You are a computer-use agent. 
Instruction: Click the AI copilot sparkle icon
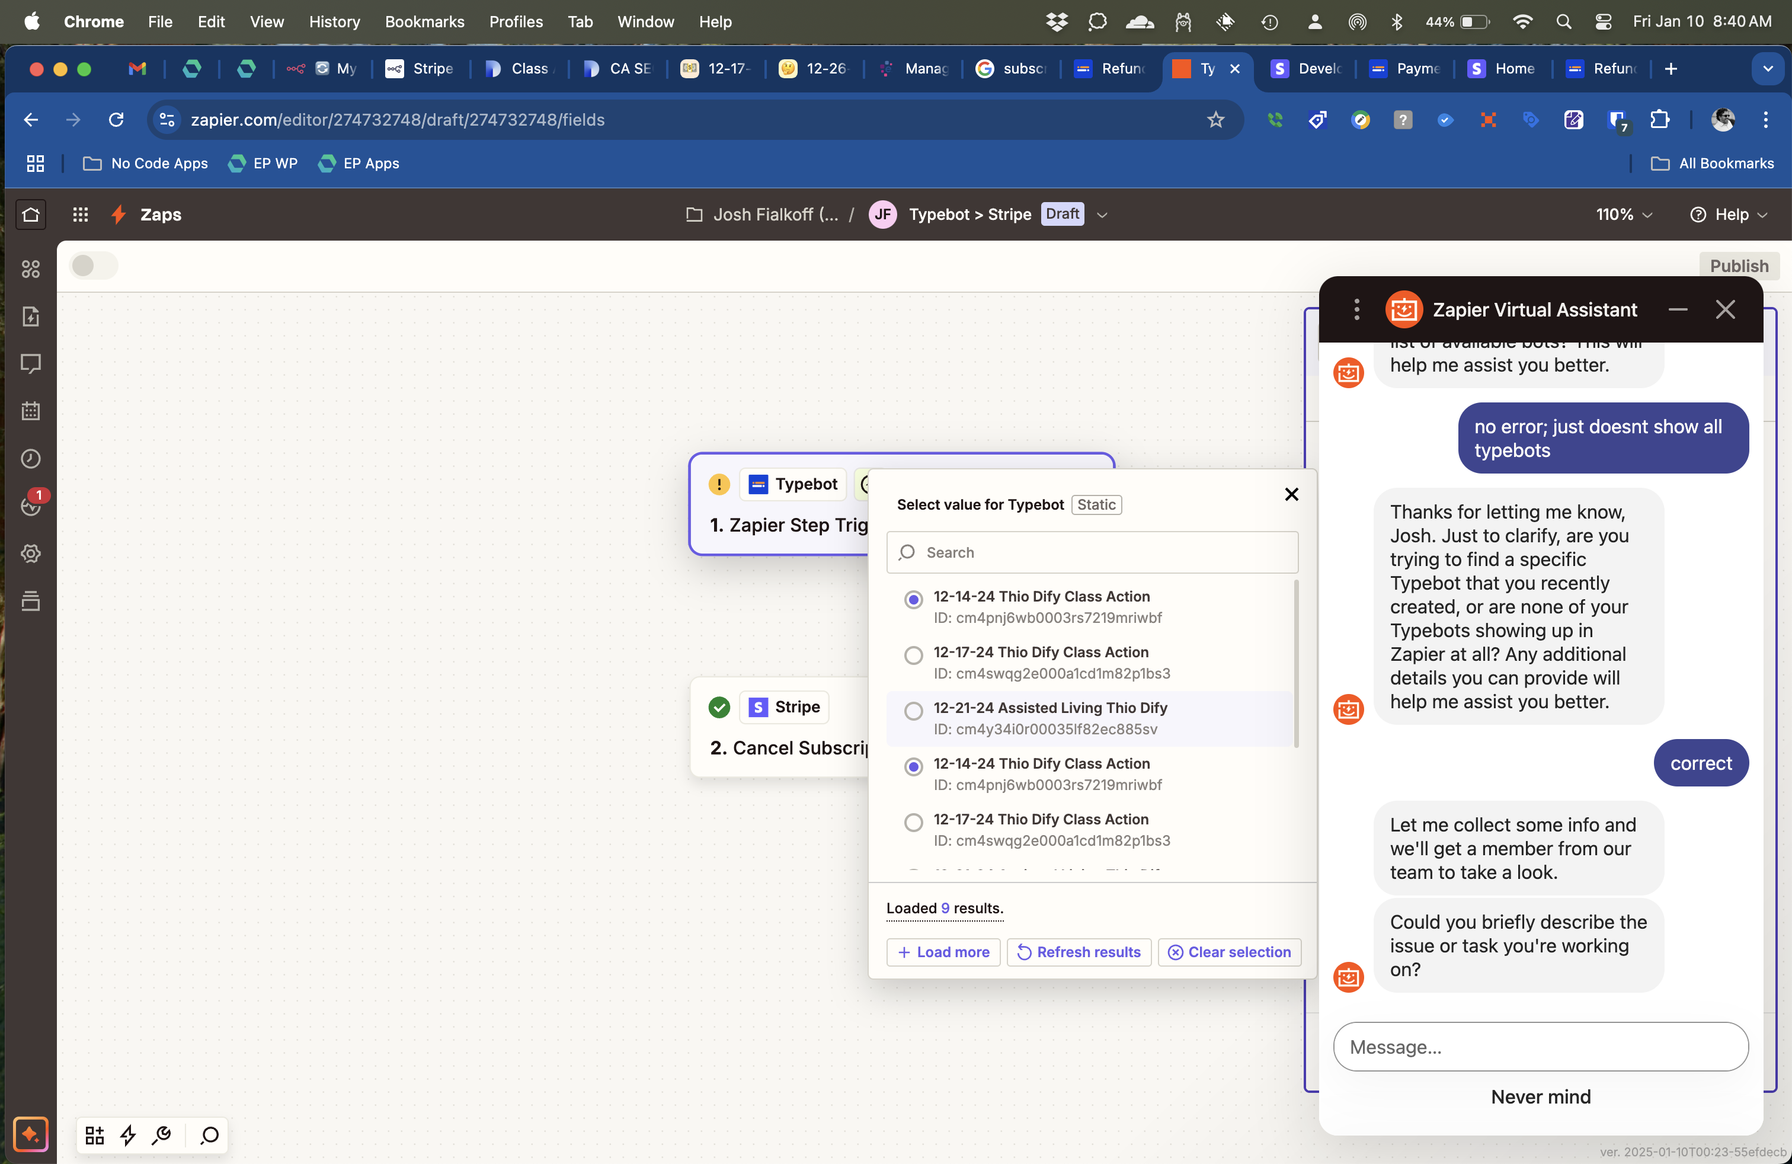click(x=31, y=1134)
